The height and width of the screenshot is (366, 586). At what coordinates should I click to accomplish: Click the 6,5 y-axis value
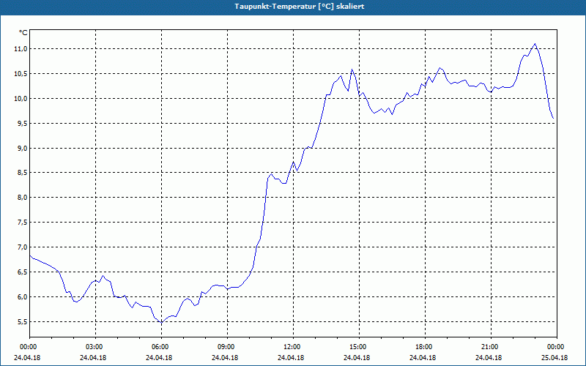pos(23,272)
